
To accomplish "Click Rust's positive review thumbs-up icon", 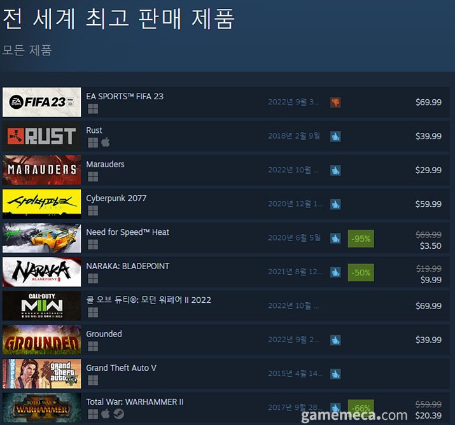I will click(x=335, y=136).
